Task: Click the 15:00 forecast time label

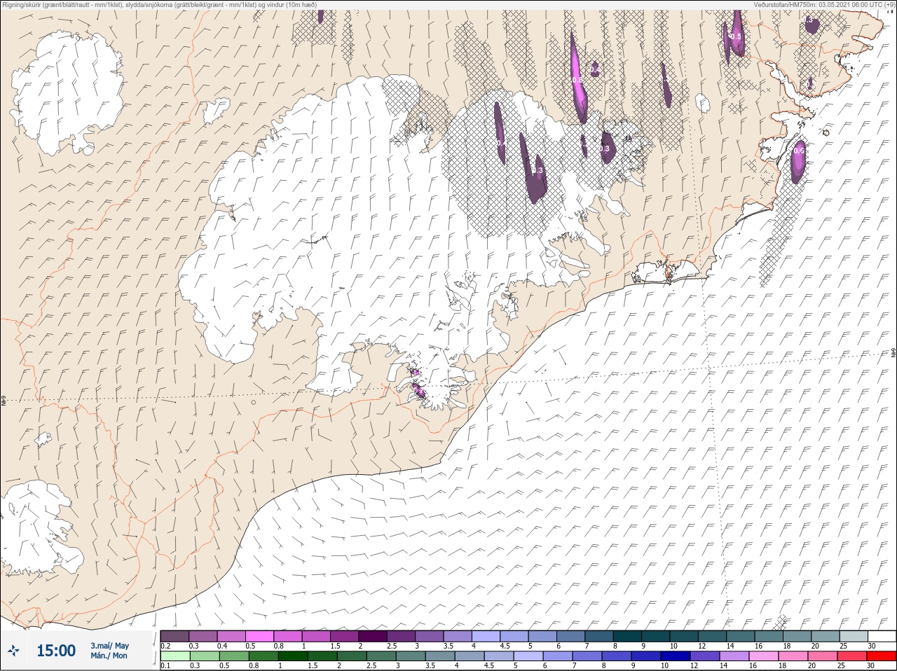Action: [56, 651]
